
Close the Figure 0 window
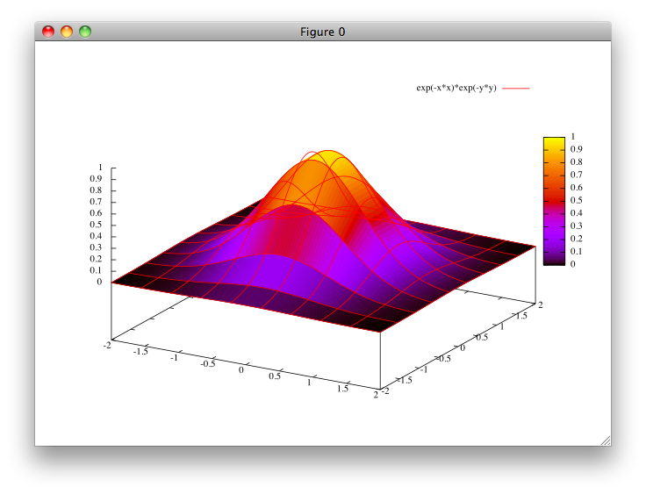[48, 32]
